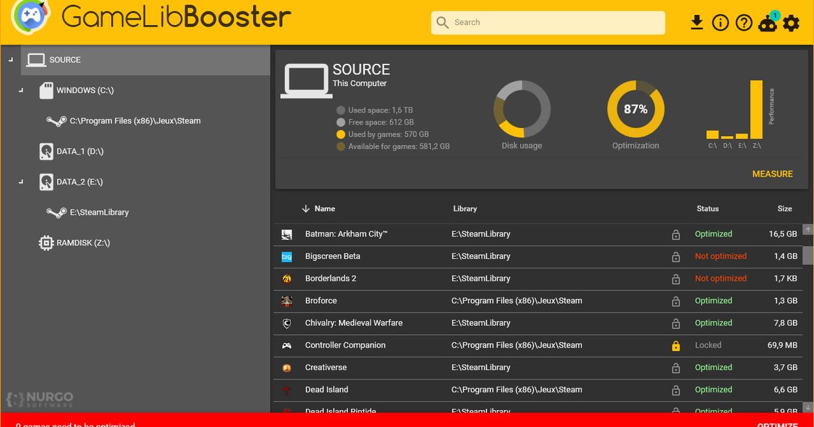Click Bigscreen Beta game icon
The height and width of the screenshot is (427, 814).
pyautogui.click(x=287, y=257)
